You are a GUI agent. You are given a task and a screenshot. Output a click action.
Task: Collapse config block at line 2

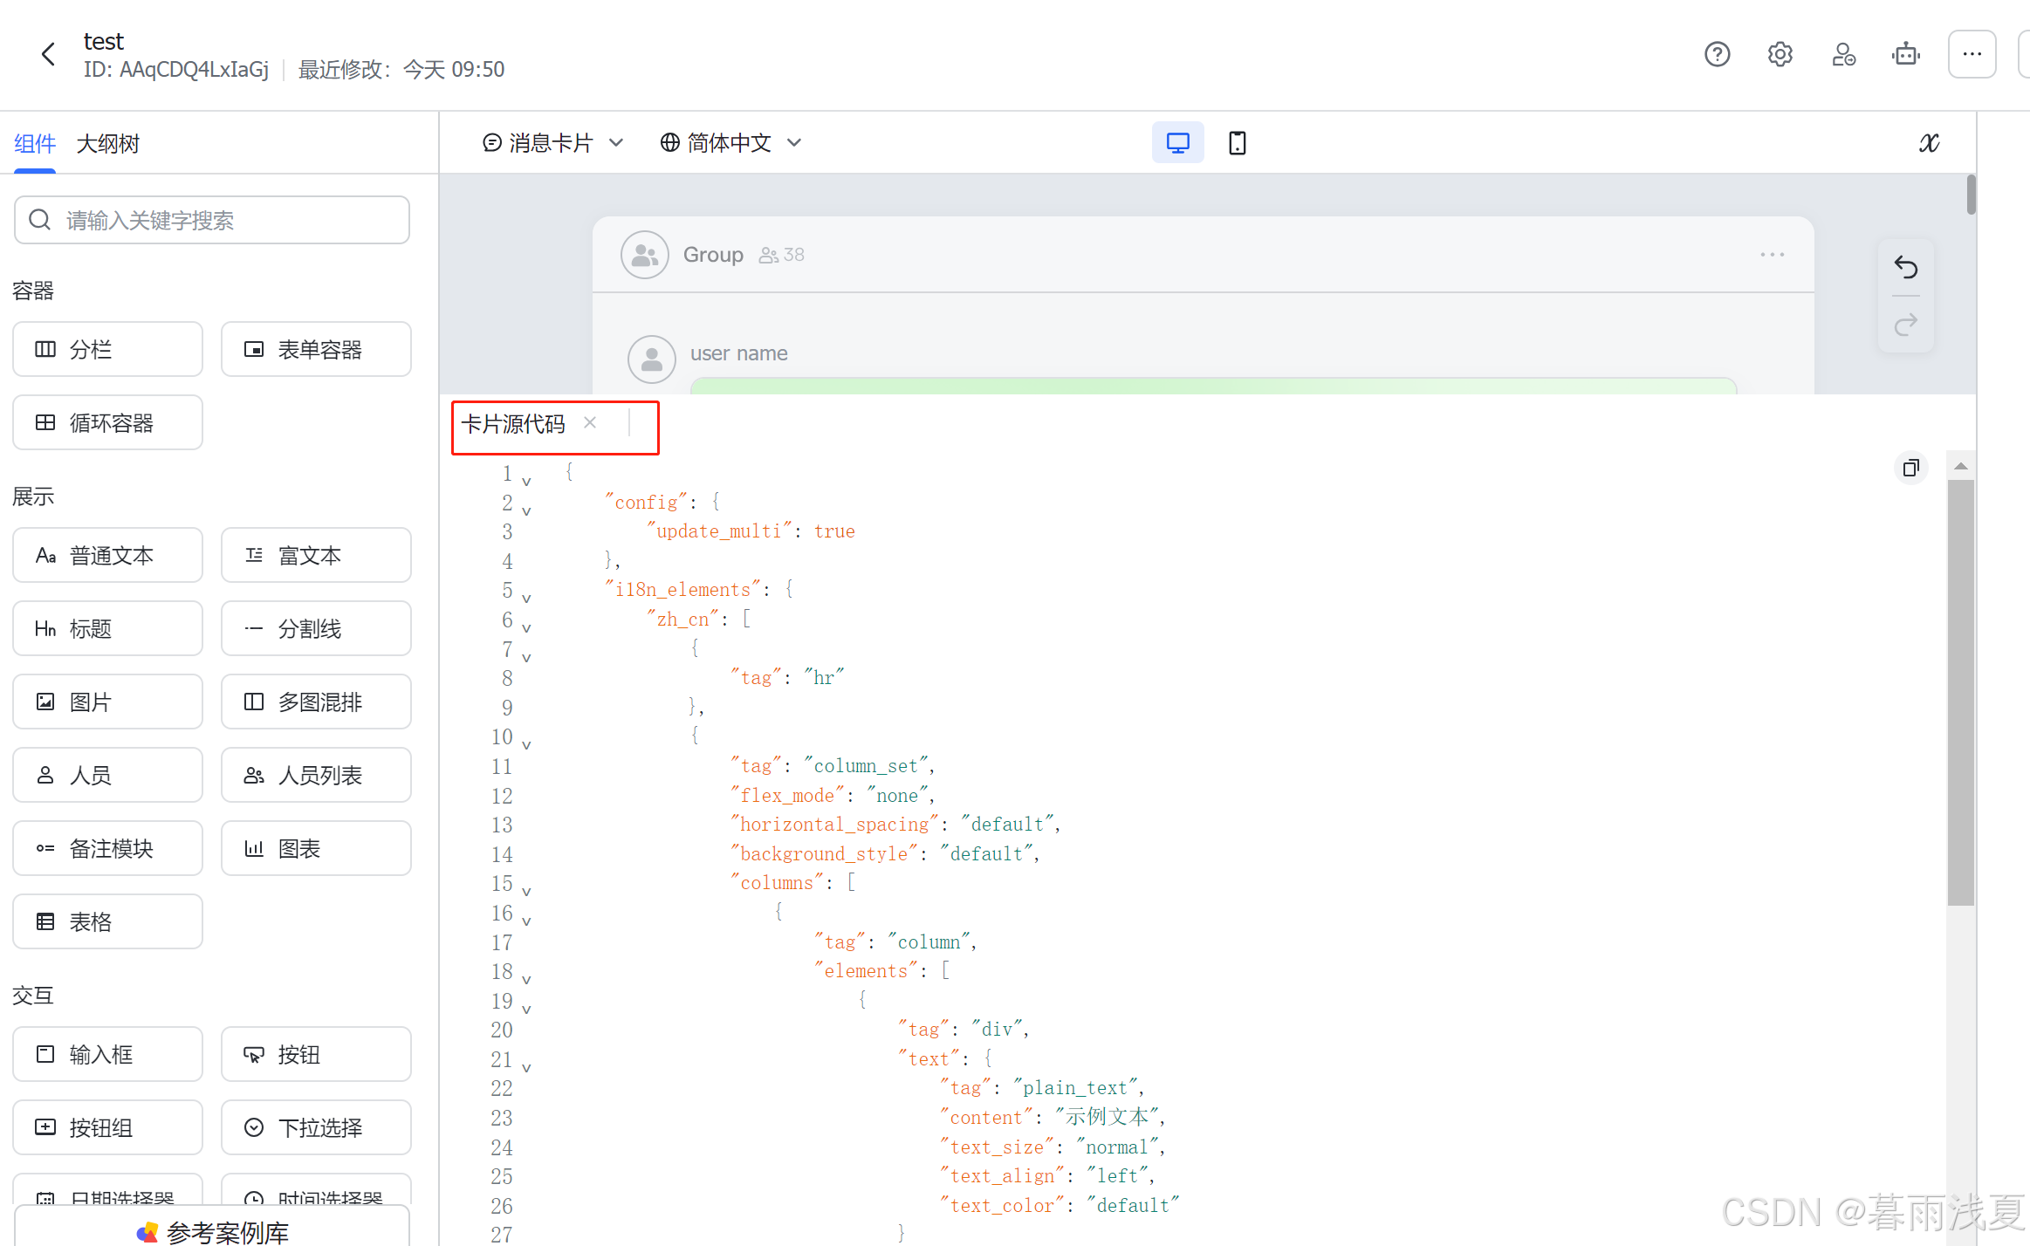[x=526, y=510]
